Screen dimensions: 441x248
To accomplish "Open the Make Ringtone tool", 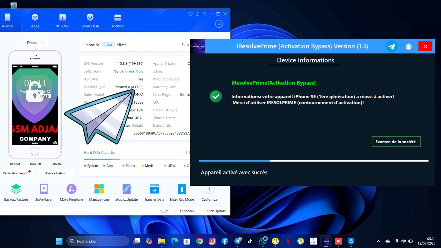I will [71, 192].
